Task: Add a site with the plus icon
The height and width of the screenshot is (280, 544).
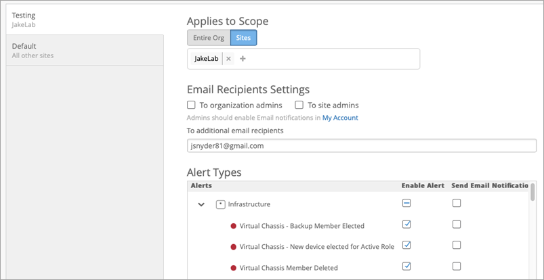Action: [243, 59]
